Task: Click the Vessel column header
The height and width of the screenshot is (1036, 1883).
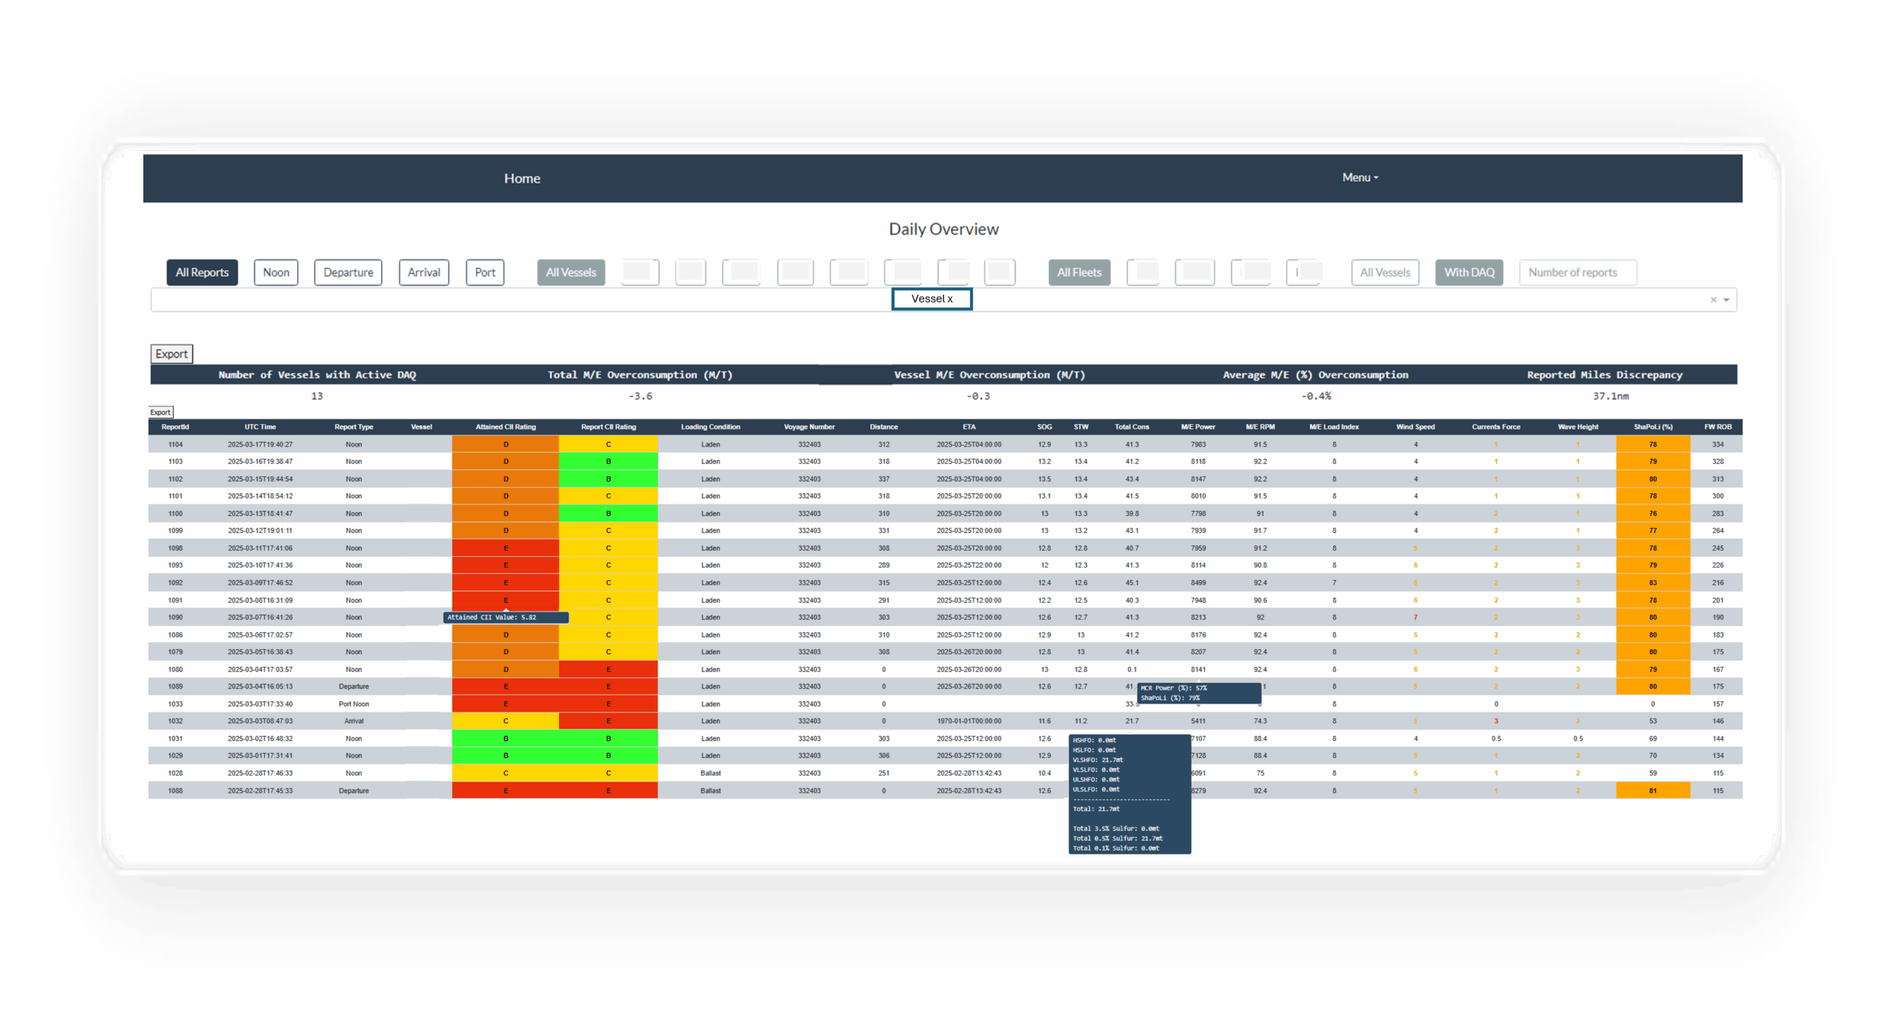Action: 421,427
